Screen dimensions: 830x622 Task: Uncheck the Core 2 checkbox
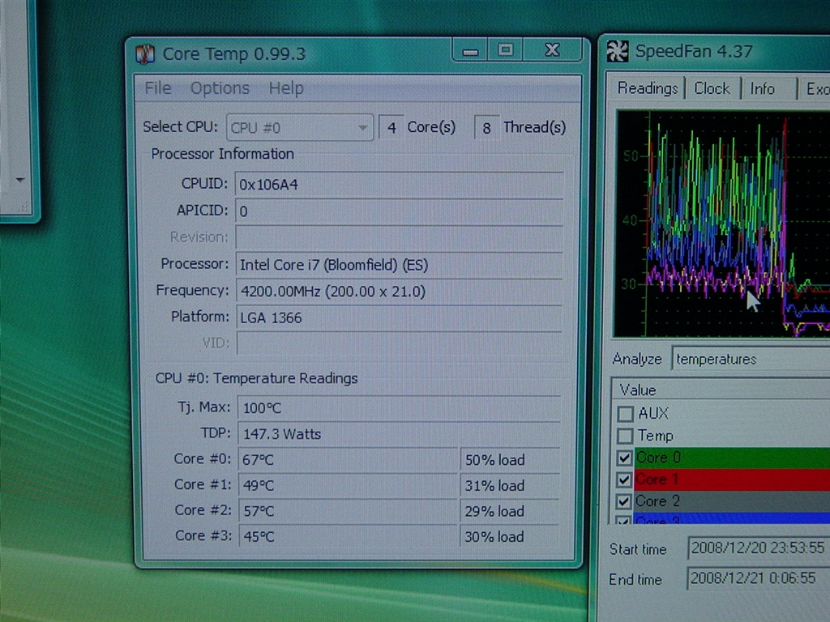(623, 501)
